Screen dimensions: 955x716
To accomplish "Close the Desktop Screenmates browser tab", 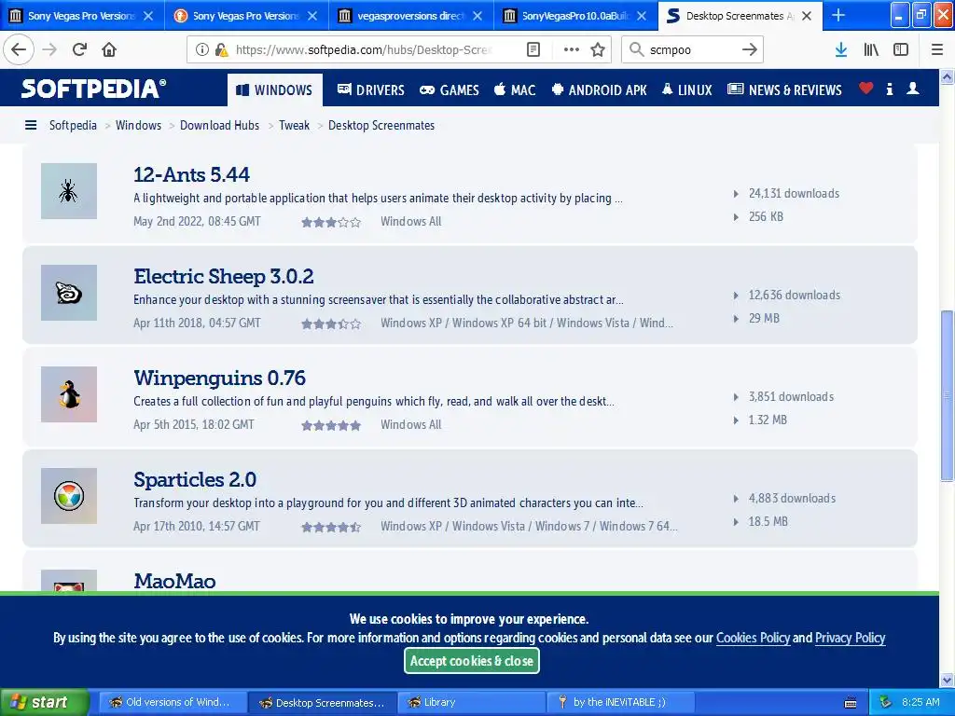I will pyautogui.click(x=807, y=16).
